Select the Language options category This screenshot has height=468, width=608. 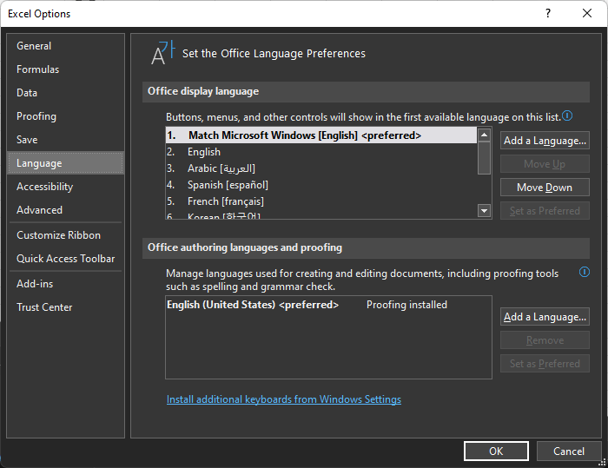tap(65, 163)
